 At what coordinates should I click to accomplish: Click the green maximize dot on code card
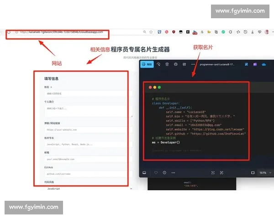tap(159, 87)
